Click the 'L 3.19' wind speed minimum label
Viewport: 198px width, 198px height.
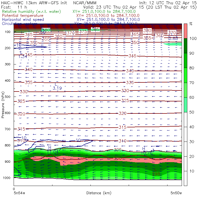[x=57, y=86]
